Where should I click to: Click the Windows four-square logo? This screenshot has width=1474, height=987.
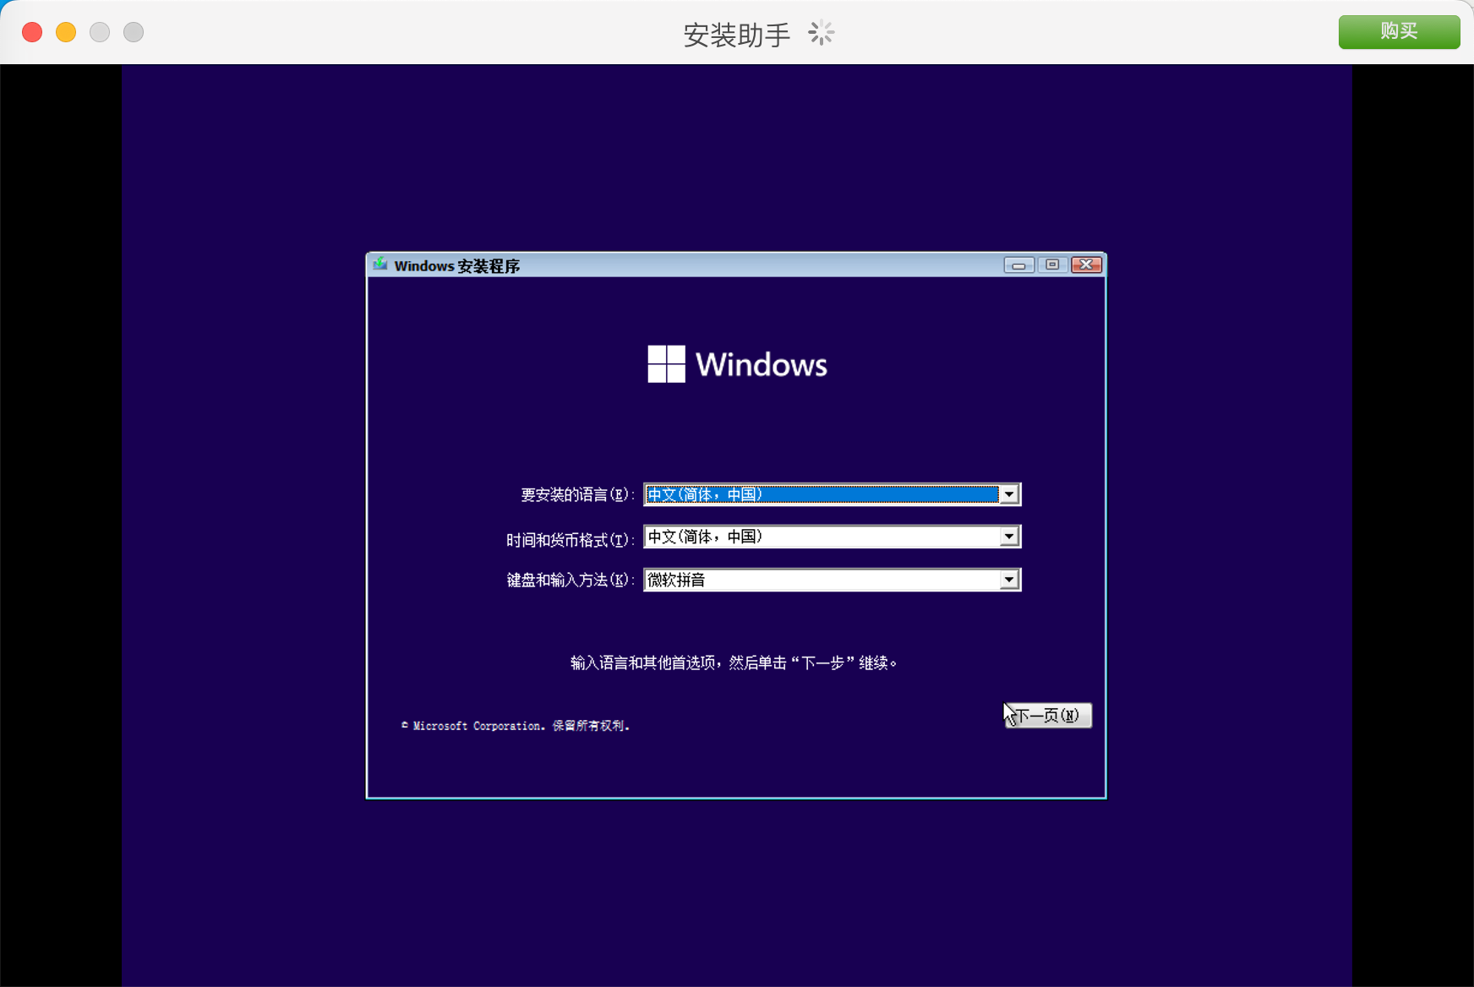coord(666,364)
